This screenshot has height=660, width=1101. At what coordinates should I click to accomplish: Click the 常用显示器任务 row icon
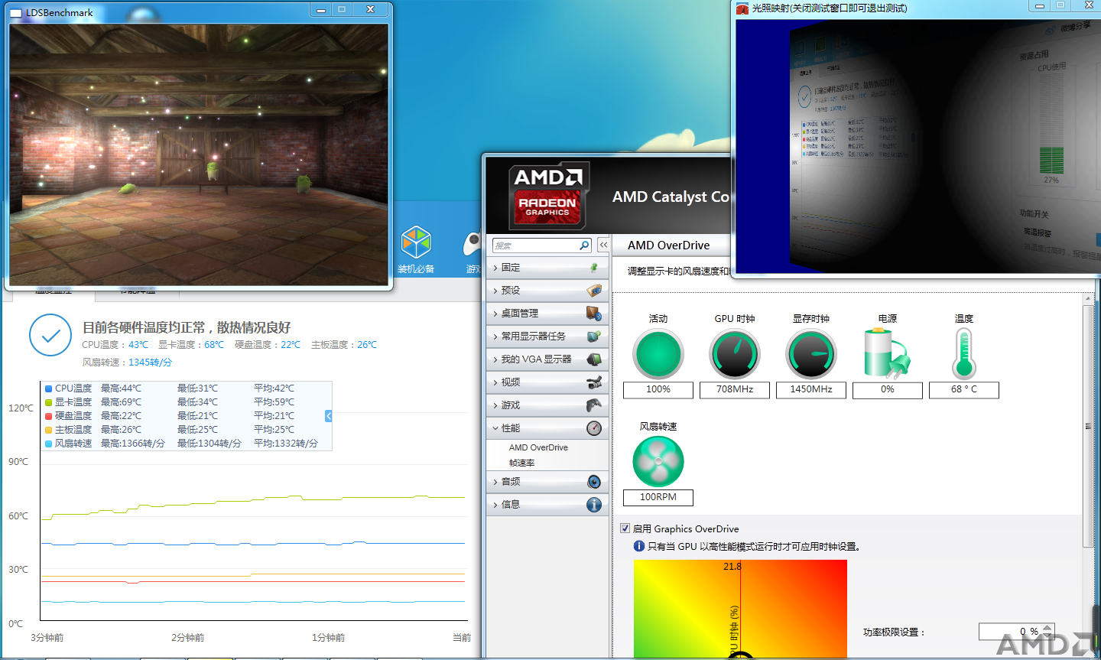(x=594, y=337)
